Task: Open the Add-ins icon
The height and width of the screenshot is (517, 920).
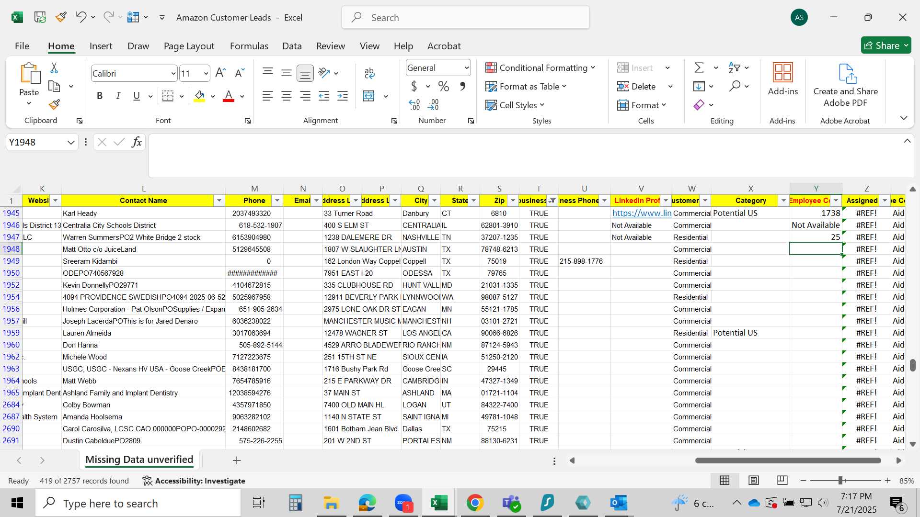Action: tap(783, 73)
